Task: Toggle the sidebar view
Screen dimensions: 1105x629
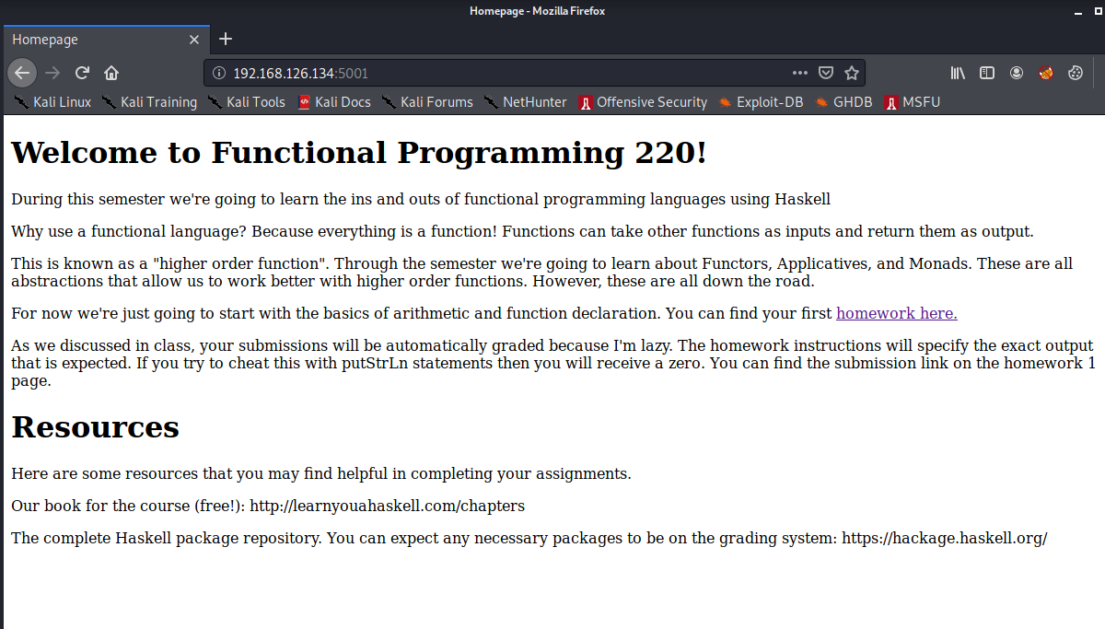Action: 987,73
